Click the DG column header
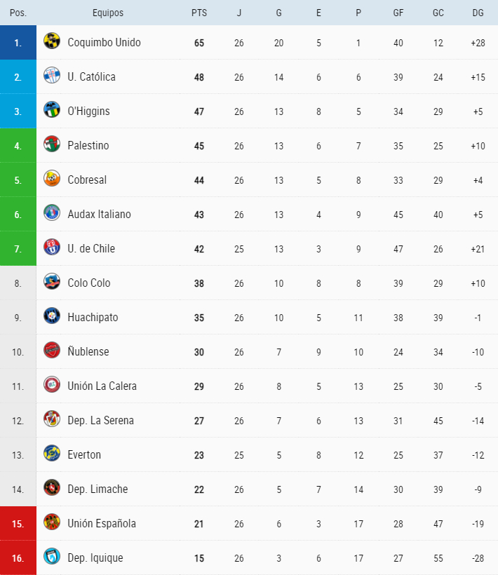This screenshot has width=498, height=575. coord(478,13)
